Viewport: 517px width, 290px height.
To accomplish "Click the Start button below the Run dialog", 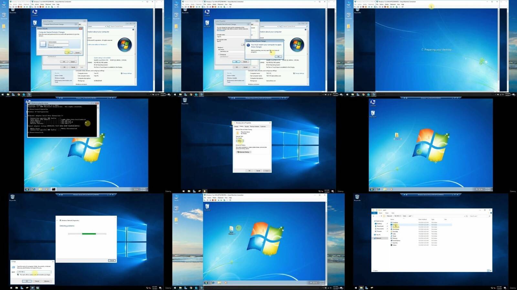I will 11,288.
